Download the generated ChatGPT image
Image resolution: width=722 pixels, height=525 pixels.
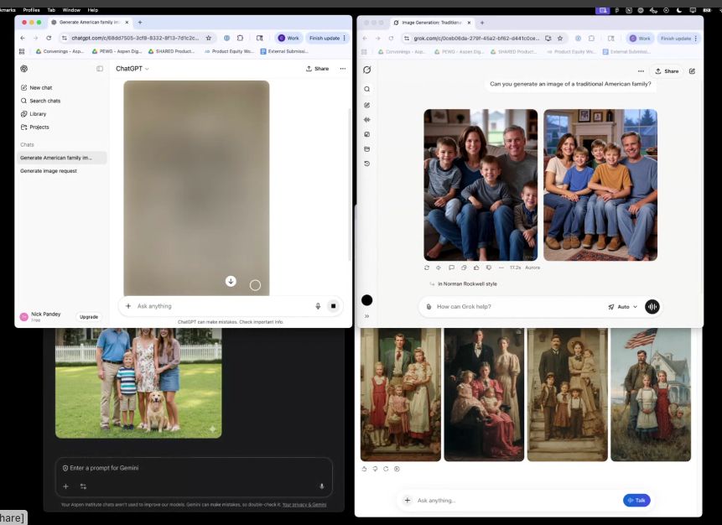[x=231, y=281]
